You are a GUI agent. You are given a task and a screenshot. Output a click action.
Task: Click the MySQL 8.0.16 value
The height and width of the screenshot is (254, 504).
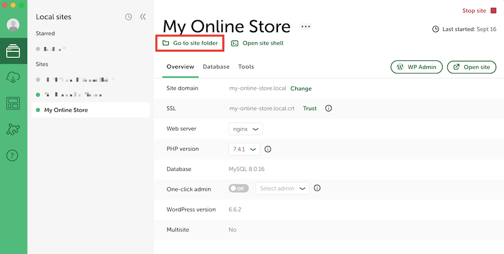tap(246, 169)
